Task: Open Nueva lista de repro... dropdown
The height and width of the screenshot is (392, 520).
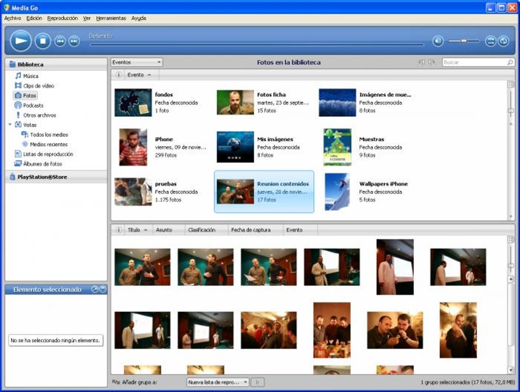Action: tap(218, 382)
